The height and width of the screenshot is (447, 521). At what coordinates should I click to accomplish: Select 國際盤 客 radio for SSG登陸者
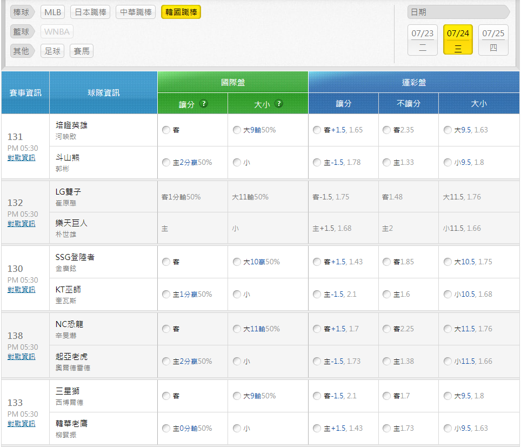point(166,262)
